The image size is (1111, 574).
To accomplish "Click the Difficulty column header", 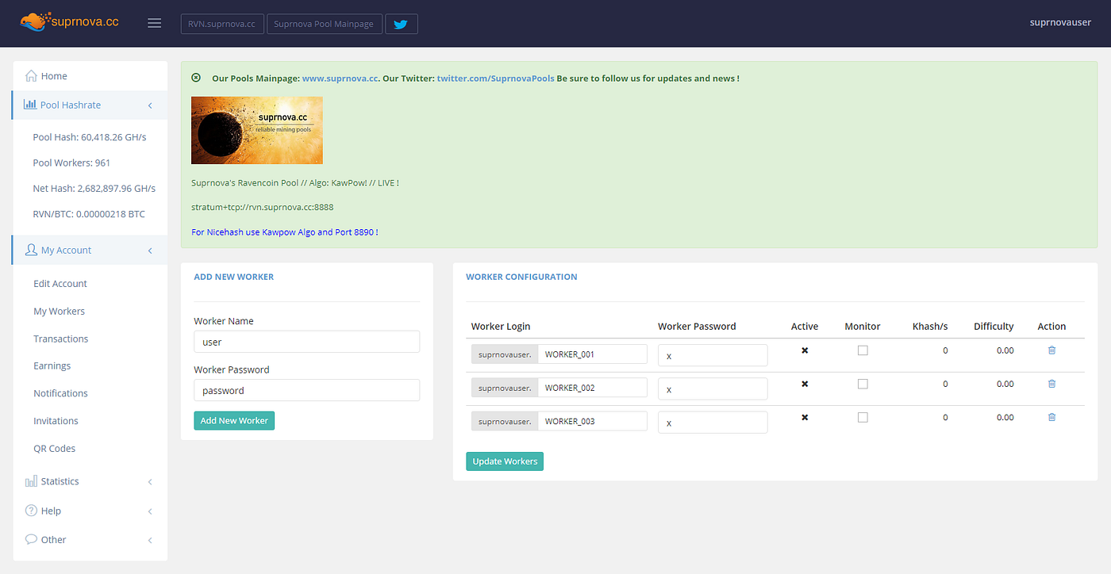I will coord(994,326).
